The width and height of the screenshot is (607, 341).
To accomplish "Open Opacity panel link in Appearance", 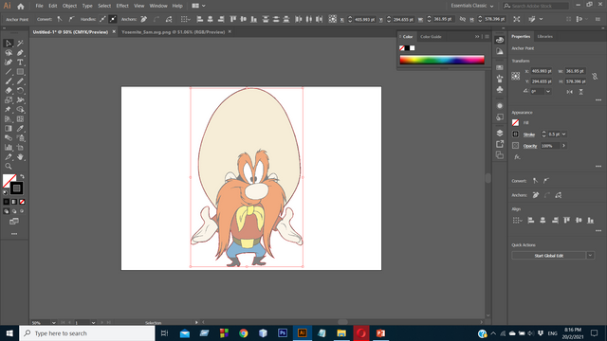I will tap(530, 146).
